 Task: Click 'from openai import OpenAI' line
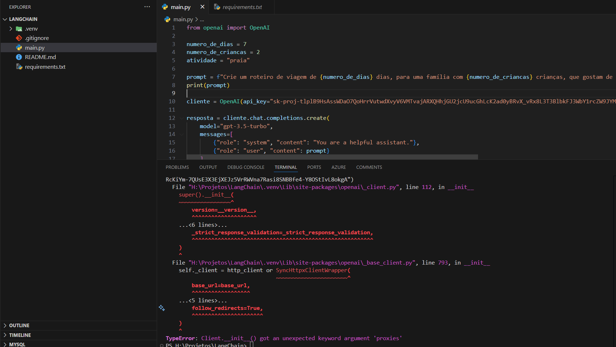click(228, 28)
